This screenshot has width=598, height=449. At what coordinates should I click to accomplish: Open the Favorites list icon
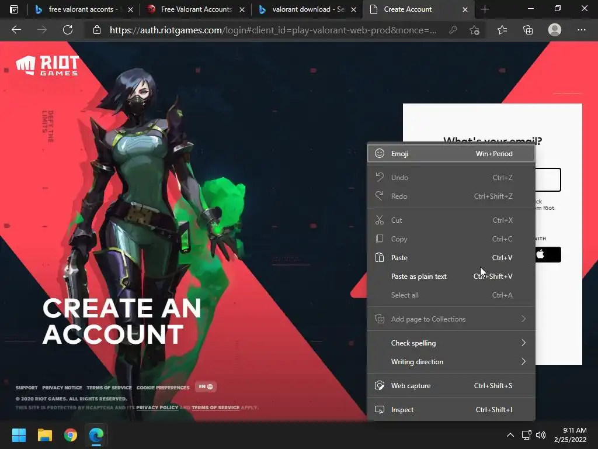(502, 30)
